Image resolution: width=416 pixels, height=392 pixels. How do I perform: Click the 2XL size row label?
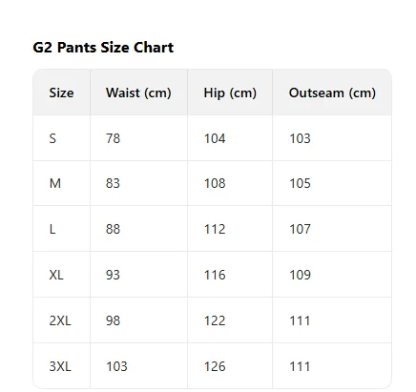point(60,320)
